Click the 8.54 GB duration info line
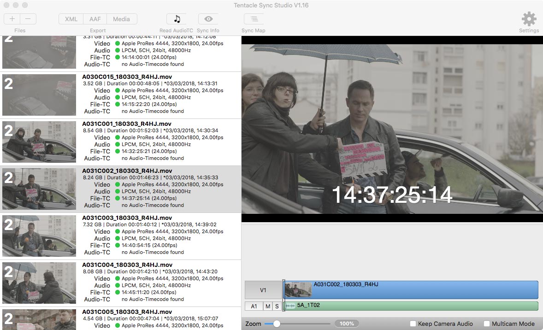This screenshot has height=330, width=543. (150, 131)
